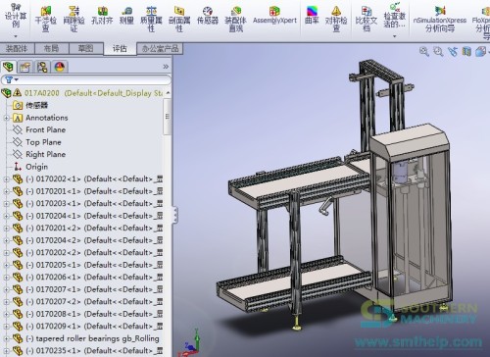The width and height of the screenshot is (490, 357).
Task: Expand component 0170202<2>
Action: [6, 253]
